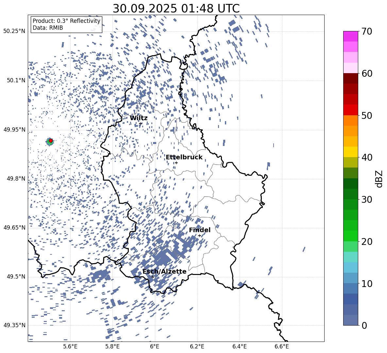Click the Esch/Alzette station cross marker

point(153,277)
